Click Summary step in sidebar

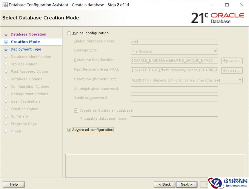(x=19, y=116)
